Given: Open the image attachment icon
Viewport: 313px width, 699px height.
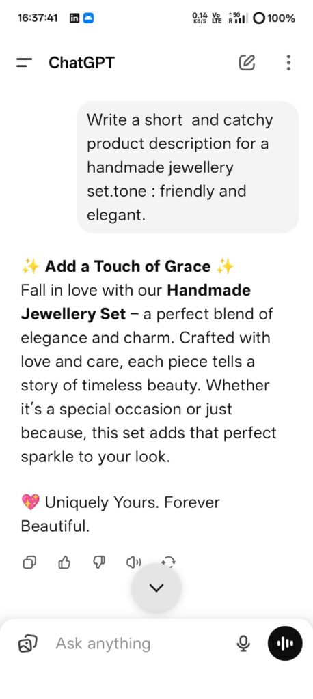Looking at the screenshot, I should pos(27,644).
